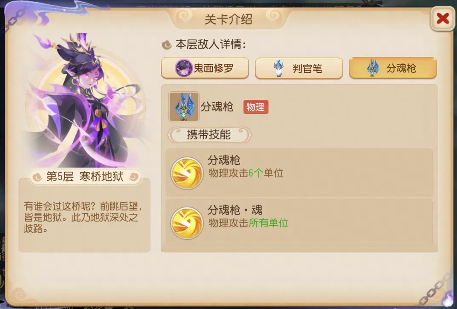The height and width of the screenshot is (309, 457).
Task: Click the 携带技能 header label
Action: coord(209,135)
